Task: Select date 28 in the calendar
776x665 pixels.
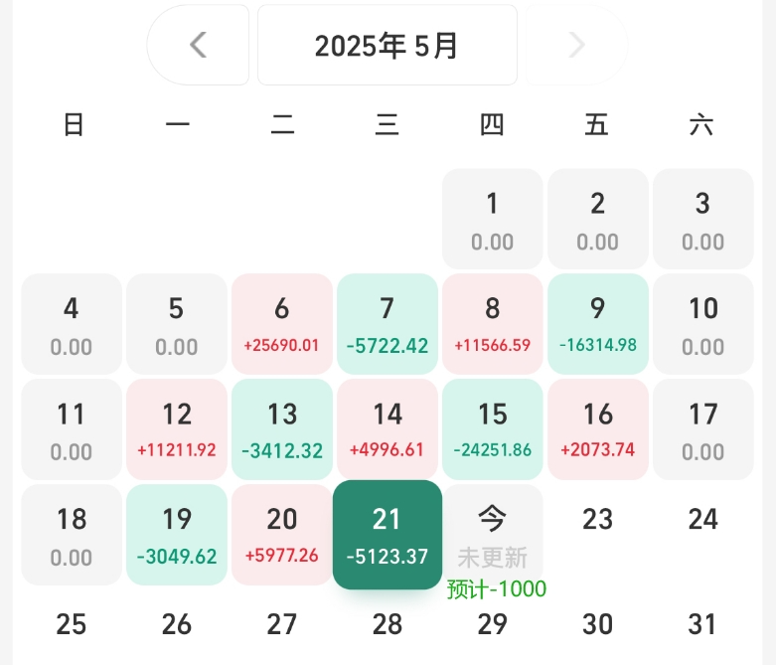Action: (x=388, y=625)
